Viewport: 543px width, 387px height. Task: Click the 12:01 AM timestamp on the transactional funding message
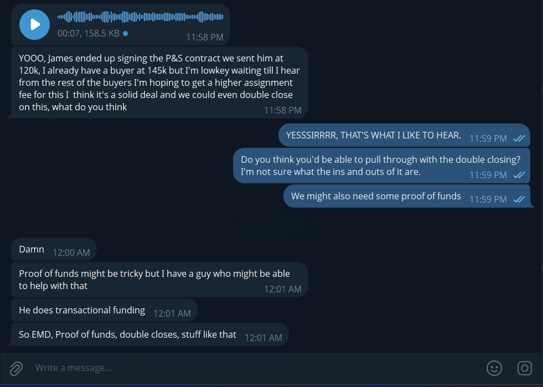click(172, 313)
